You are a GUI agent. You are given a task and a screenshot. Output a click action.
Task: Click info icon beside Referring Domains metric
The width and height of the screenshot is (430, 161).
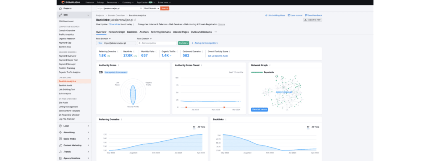(x=118, y=51)
